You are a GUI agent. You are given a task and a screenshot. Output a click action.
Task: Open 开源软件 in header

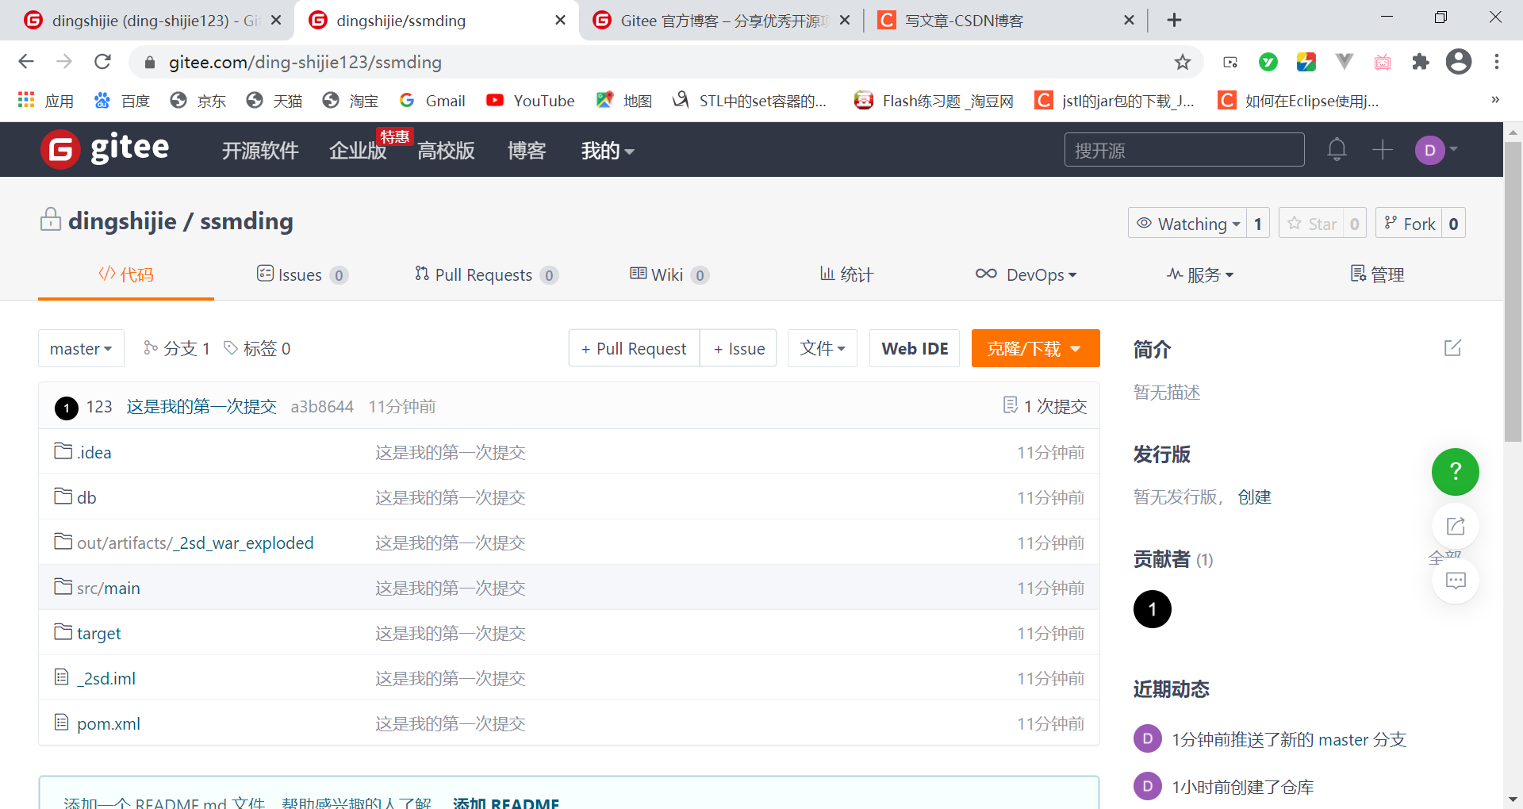(260, 150)
